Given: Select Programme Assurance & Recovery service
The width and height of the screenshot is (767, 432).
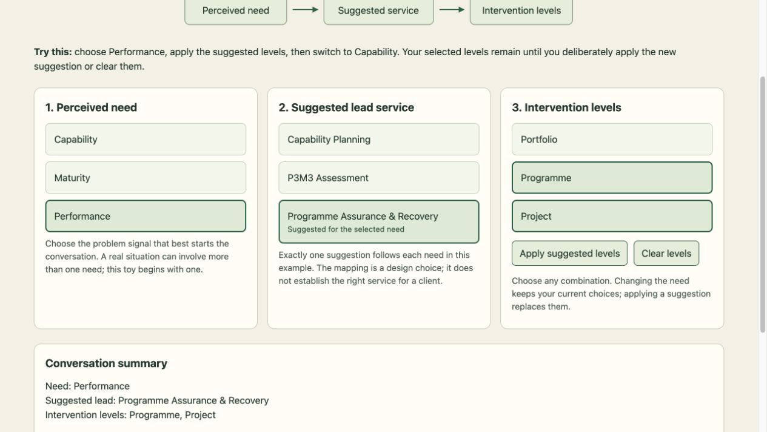Looking at the screenshot, I should [379, 221].
